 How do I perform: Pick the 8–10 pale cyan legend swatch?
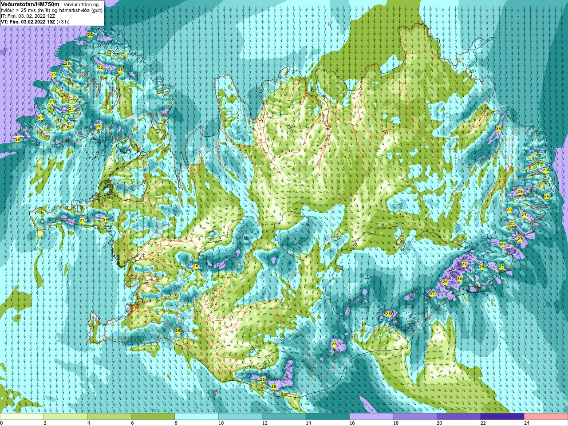click(197, 417)
